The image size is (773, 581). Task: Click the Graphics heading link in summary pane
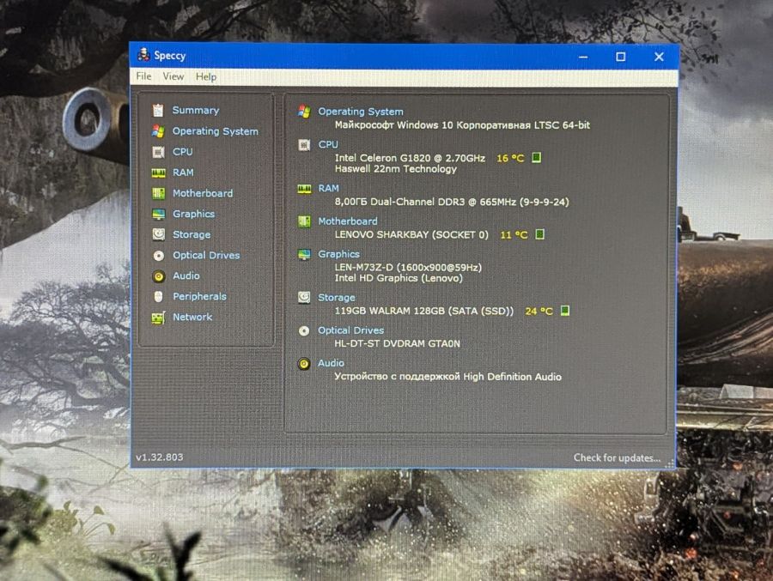tap(338, 254)
